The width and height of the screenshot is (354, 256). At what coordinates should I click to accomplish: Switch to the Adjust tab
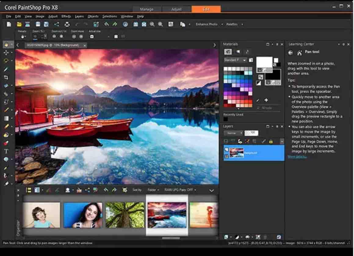click(x=176, y=9)
